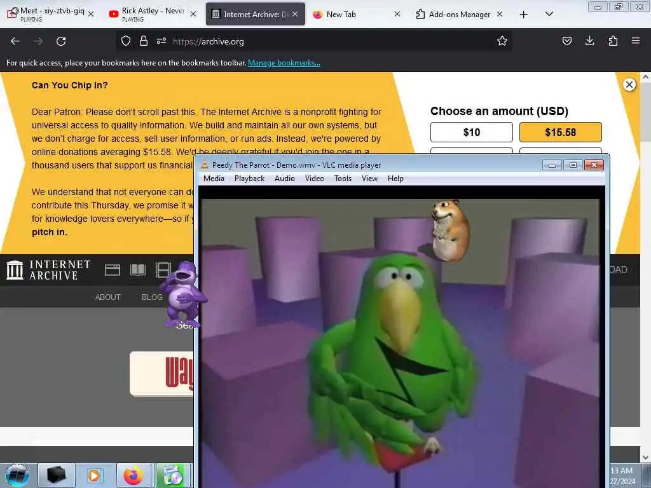Open the disc installer taskbar icon
Image resolution: width=651 pixels, height=488 pixels.
point(173,475)
